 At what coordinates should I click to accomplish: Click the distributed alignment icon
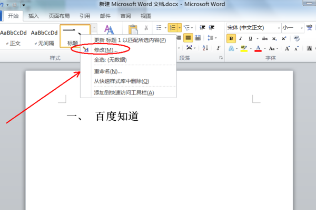coord(198,38)
